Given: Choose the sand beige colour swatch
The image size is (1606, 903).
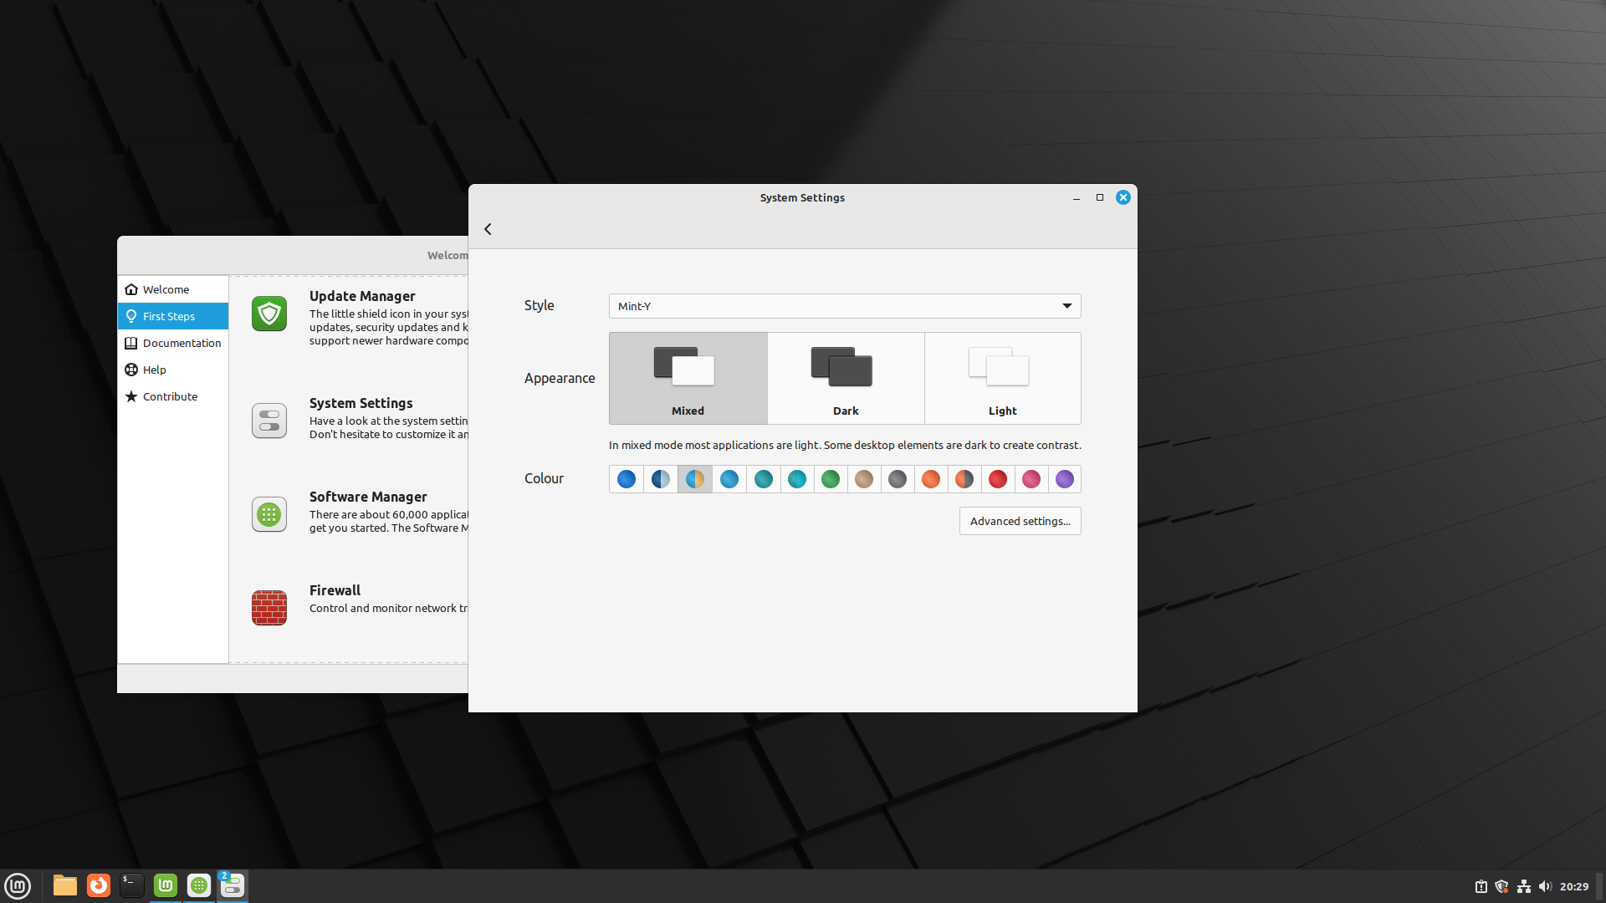Looking at the screenshot, I should coord(864,479).
